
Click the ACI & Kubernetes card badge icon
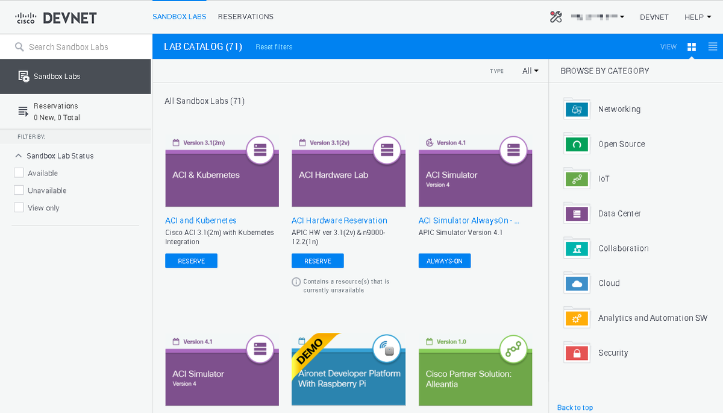(x=260, y=150)
